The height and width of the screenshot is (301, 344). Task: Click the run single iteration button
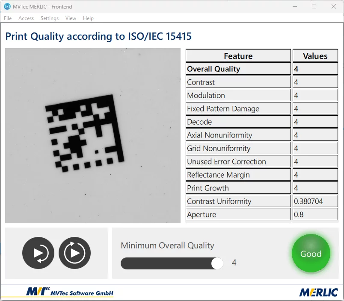pos(39,253)
